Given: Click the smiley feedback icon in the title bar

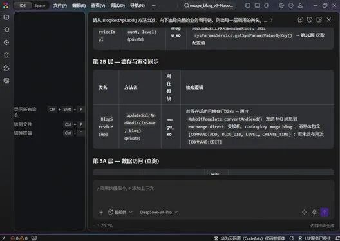Looking at the screenshot, I should pyautogui.click(x=291, y=5).
